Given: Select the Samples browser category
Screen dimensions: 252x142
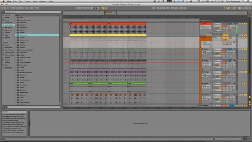Looking at the screenshot, I should tap(8, 37).
